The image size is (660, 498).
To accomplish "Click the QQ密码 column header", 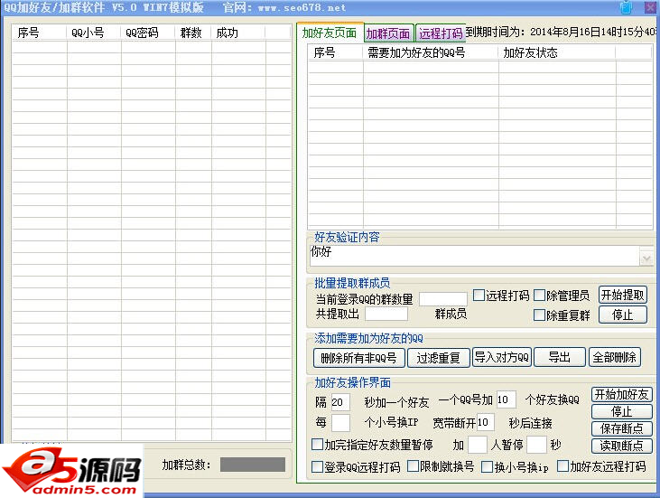I will point(148,33).
